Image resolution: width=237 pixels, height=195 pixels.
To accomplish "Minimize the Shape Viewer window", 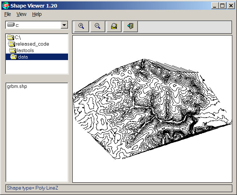I will (214, 6).
